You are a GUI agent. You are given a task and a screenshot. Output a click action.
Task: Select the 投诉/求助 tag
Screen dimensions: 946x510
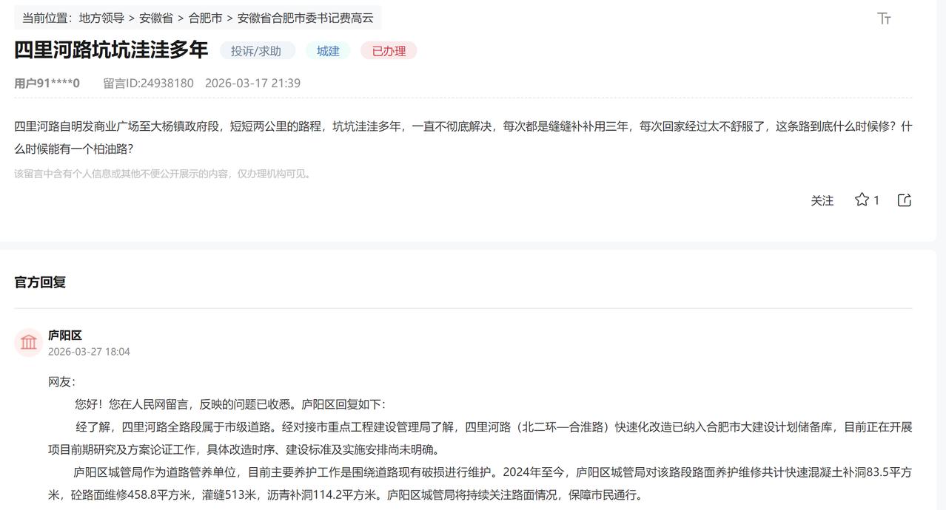pos(257,50)
